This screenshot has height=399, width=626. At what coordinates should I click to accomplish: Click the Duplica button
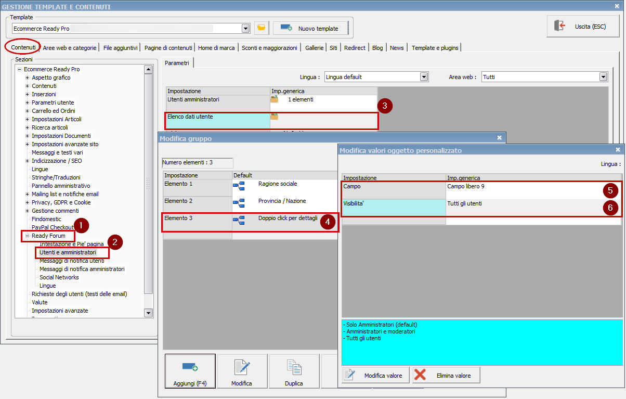(x=294, y=371)
